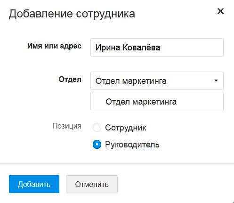This screenshot has height=203, width=234.
Task: Click the Имя или адрес label
Action: tap(54, 46)
